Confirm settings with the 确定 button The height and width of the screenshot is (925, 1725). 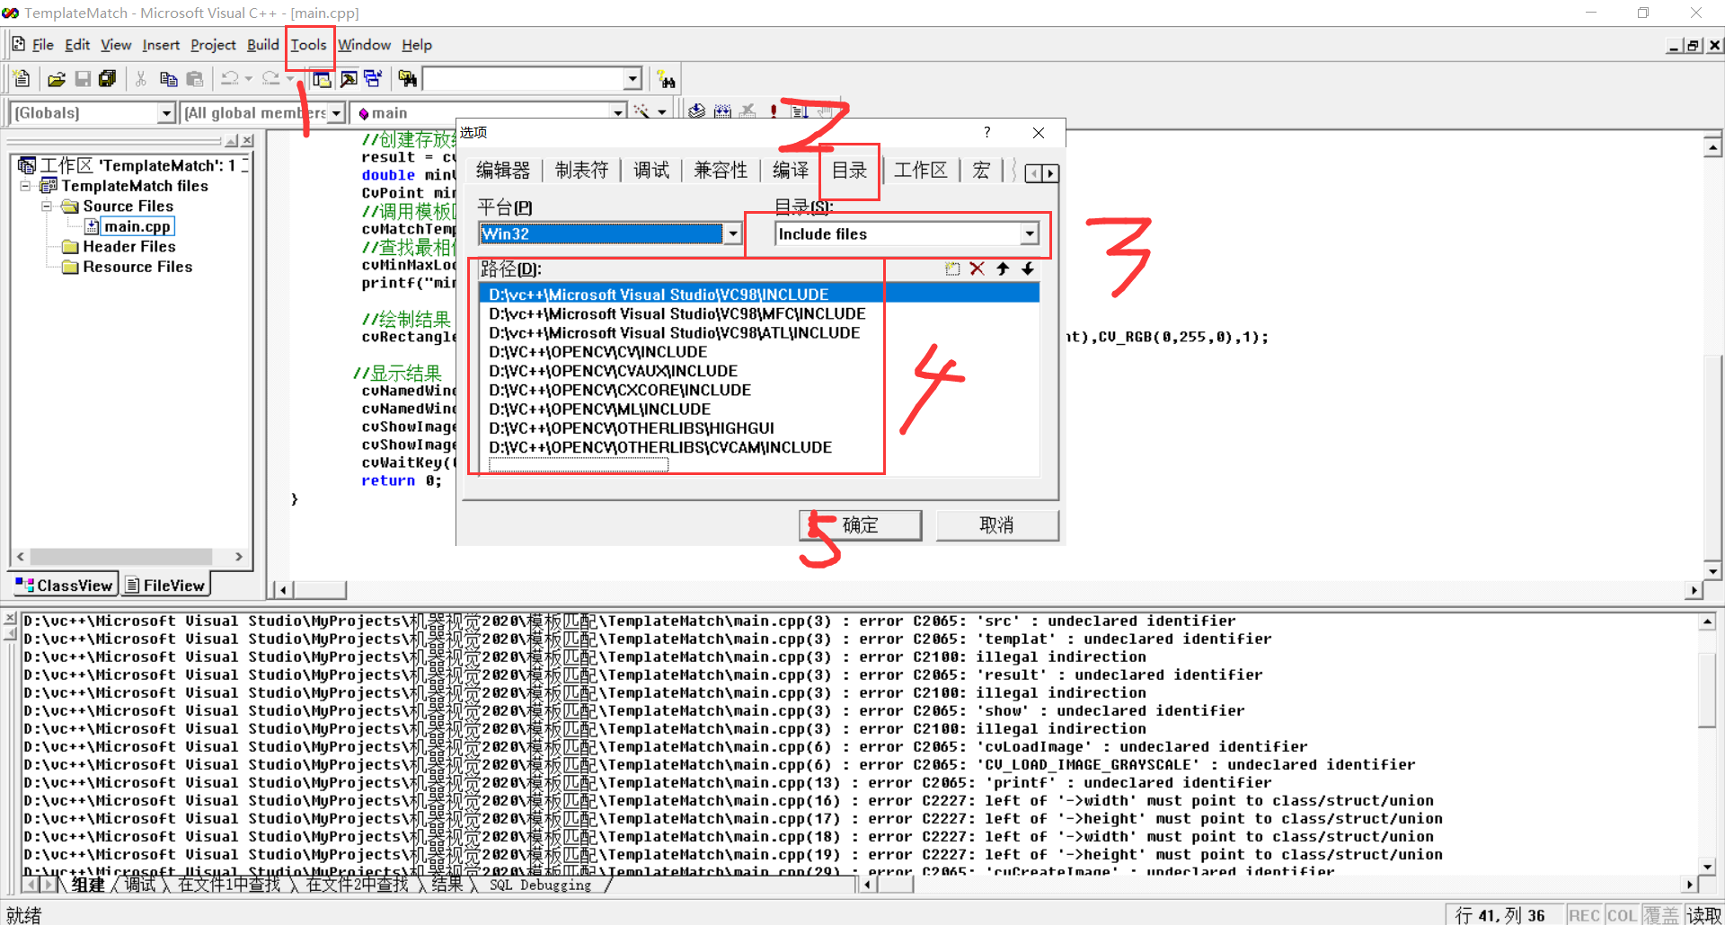(x=859, y=524)
